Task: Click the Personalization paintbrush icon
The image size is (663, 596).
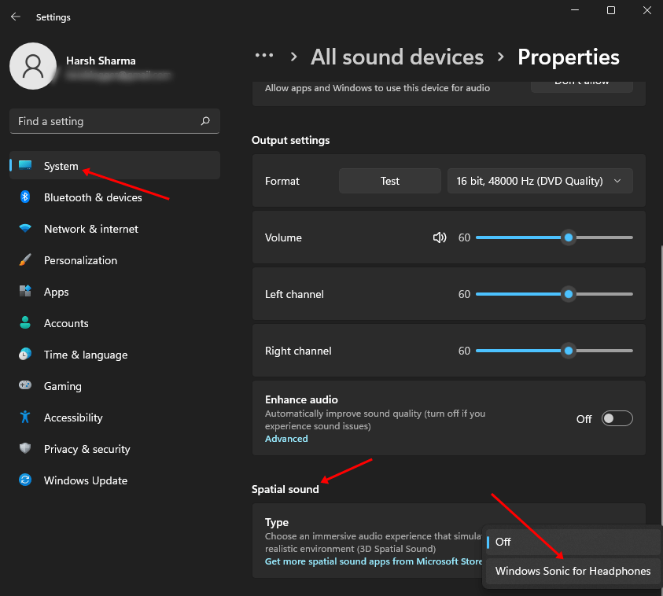Action: 25,260
